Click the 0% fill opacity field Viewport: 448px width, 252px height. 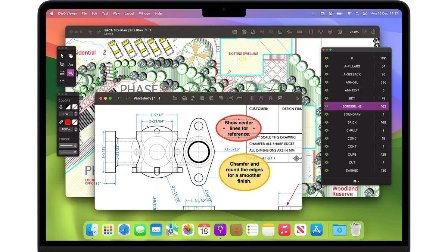(x=66, y=114)
